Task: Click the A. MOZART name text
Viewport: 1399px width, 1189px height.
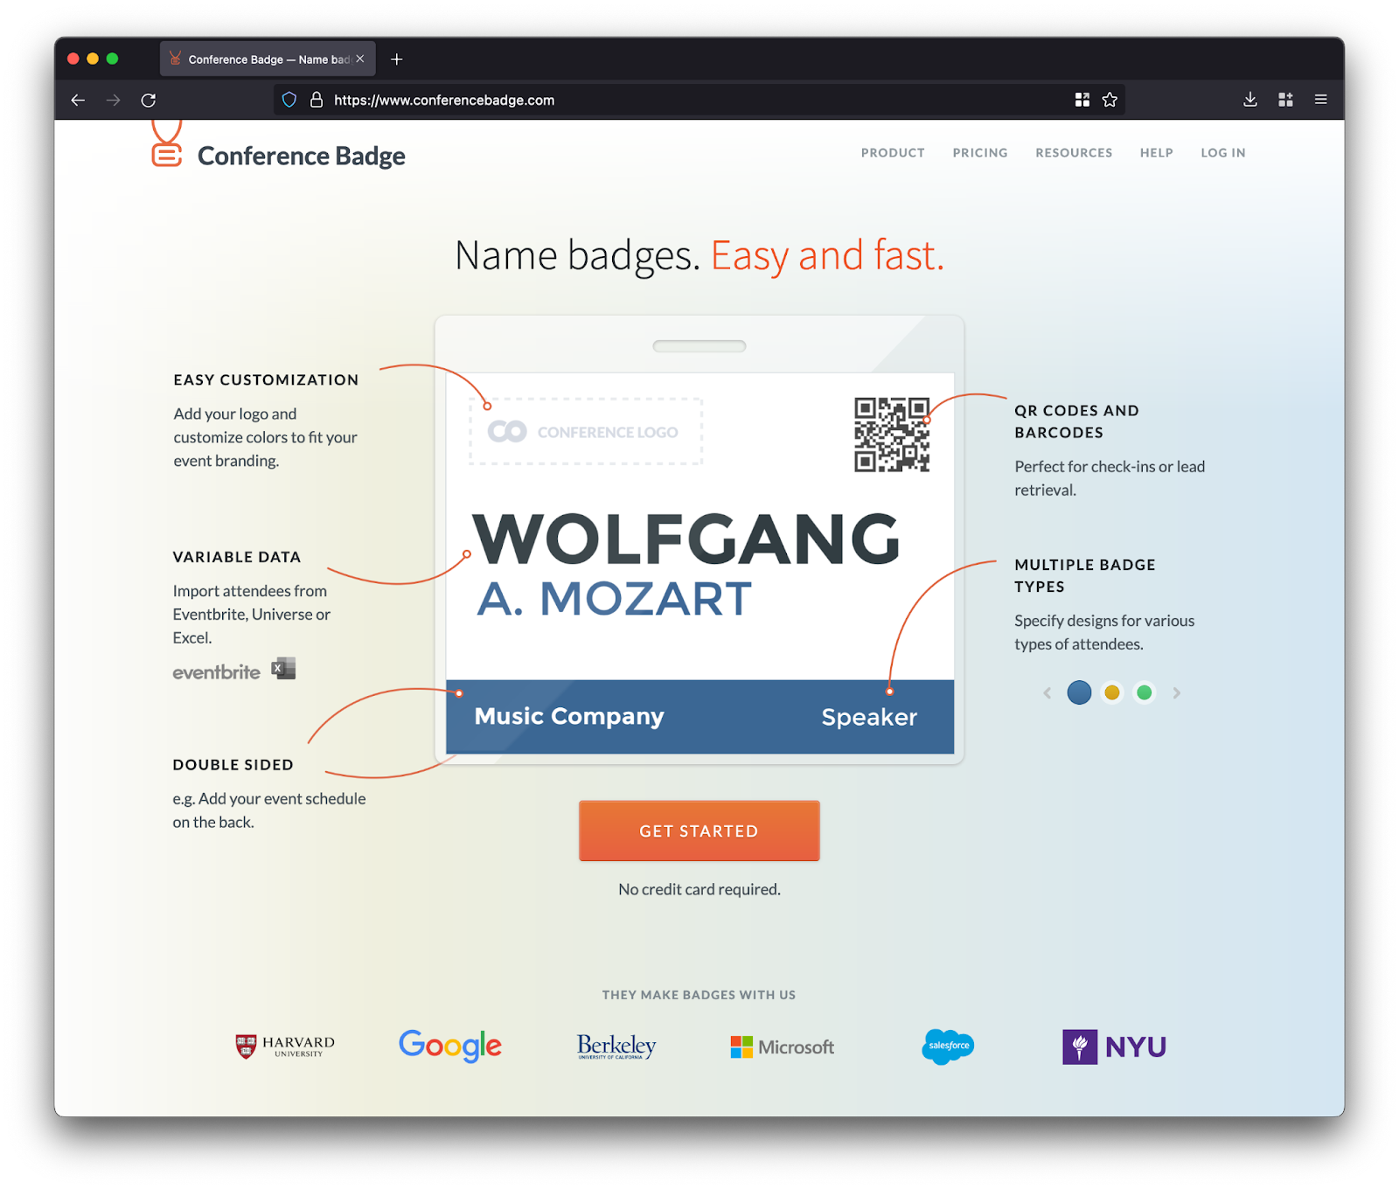Action: pyautogui.click(x=615, y=599)
